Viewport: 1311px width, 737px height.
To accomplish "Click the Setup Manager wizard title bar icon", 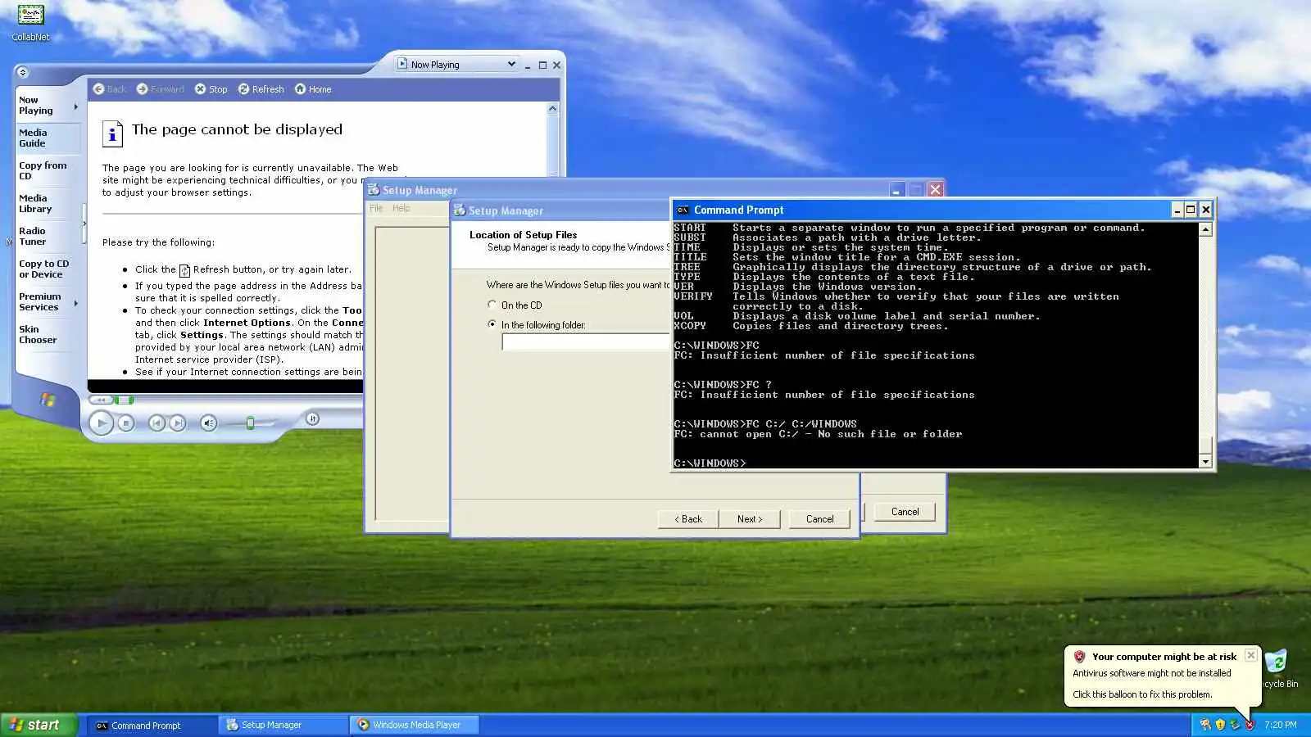I will pos(460,210).
